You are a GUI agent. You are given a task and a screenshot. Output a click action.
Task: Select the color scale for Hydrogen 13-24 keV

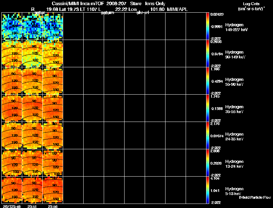coord(208,163)
